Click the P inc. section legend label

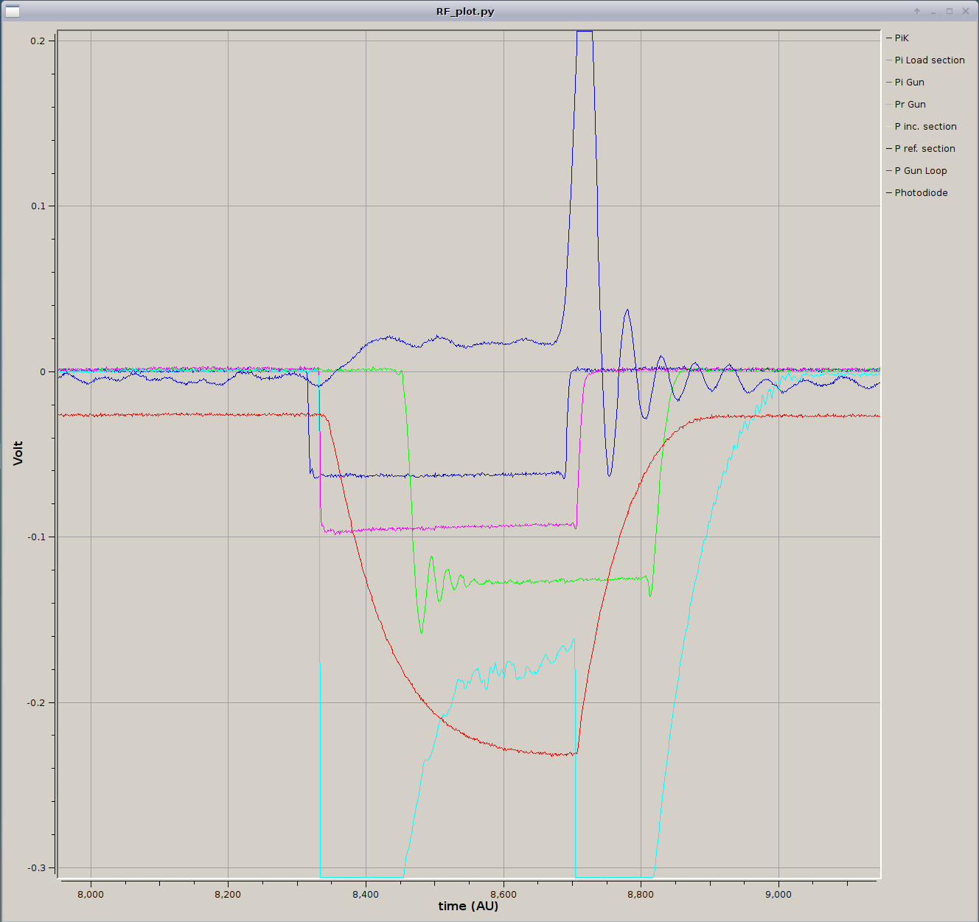pyautogui.click(x=925, y=127)
